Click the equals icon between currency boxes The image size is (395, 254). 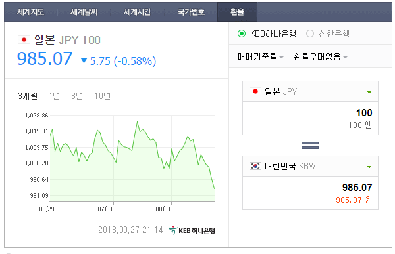(x=310, y=145)
